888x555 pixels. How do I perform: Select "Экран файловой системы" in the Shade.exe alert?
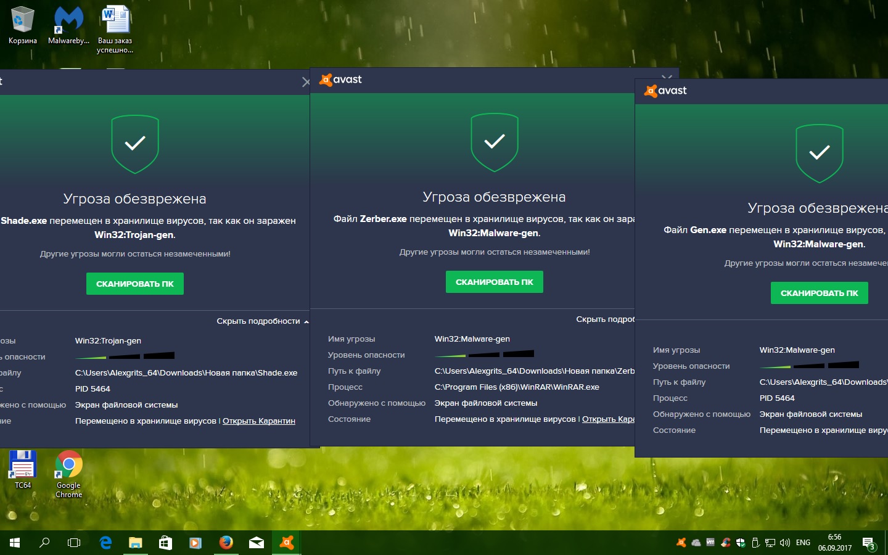pyautogui.click(x=126, y=405)
